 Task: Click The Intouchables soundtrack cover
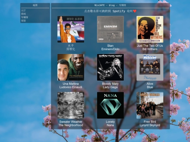tap(71, 67)
